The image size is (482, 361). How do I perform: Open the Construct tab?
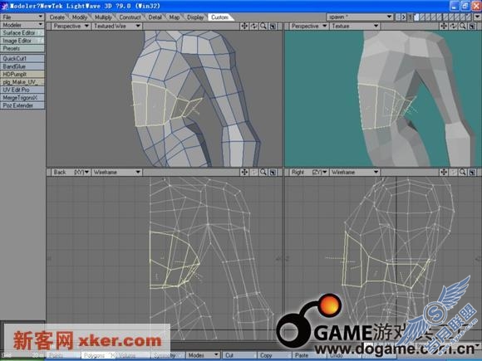(130, 17)
